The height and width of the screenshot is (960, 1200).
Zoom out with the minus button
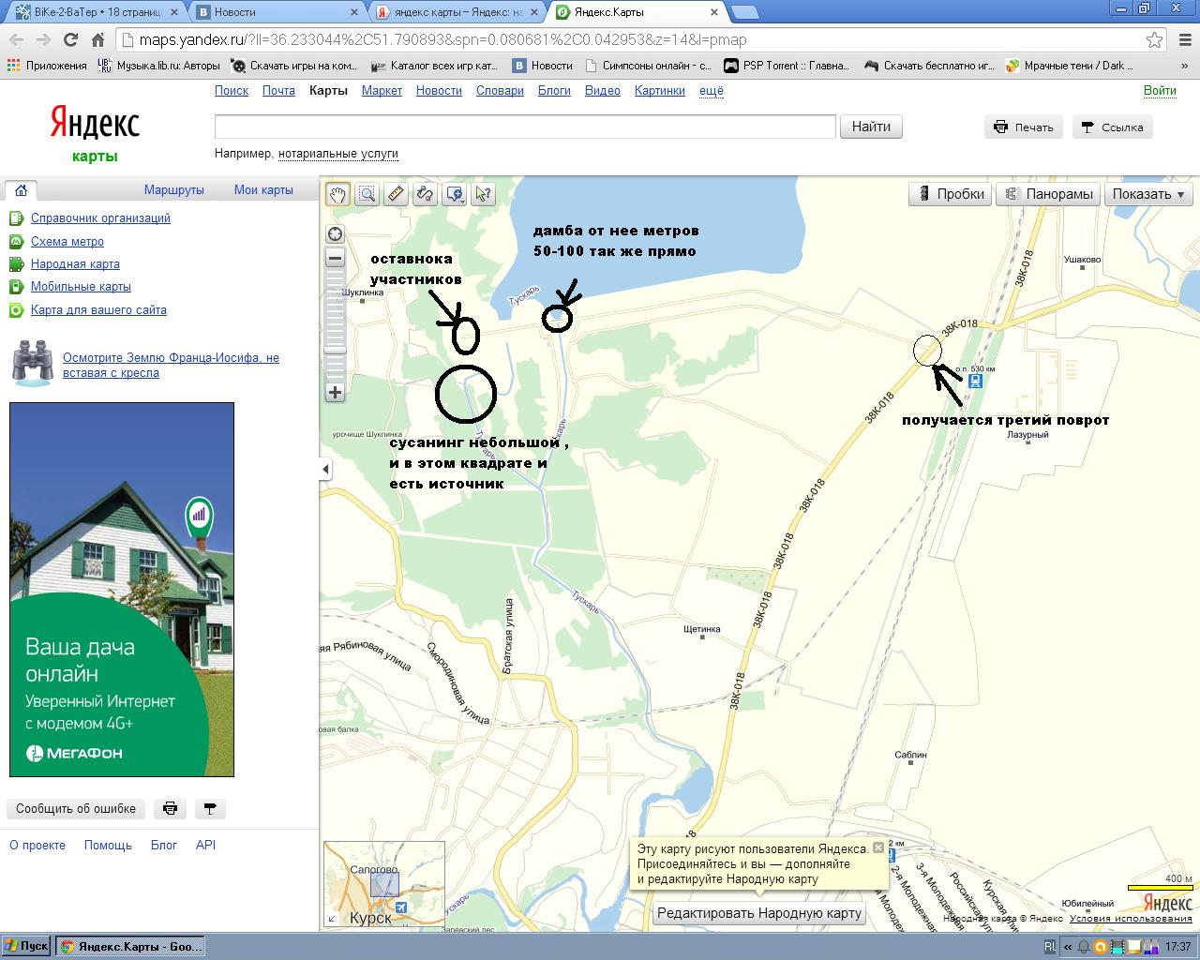point(335,259)
